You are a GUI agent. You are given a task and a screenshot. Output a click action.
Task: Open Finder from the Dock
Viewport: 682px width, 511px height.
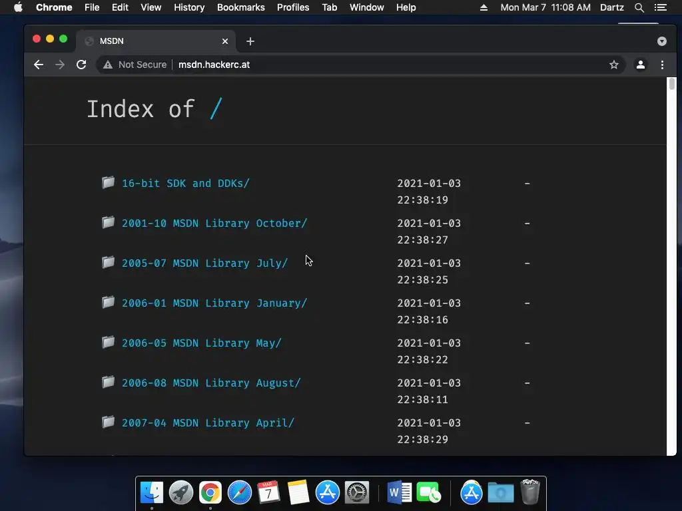pos(152,492)
